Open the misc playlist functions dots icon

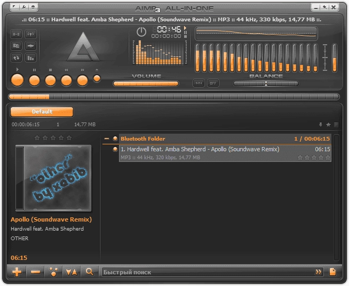point(53,272)
